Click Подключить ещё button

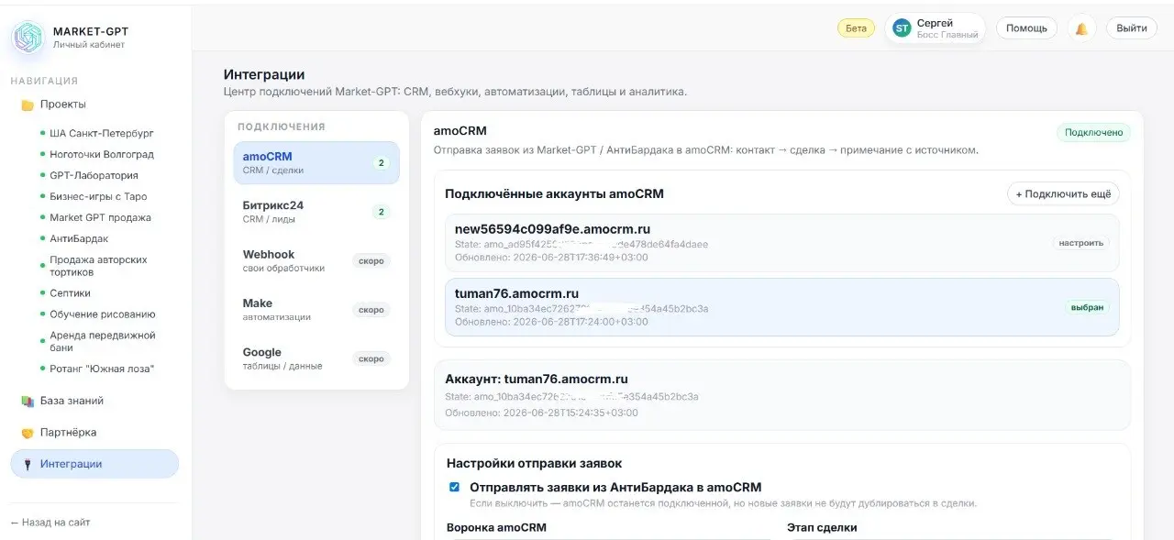1063,194
